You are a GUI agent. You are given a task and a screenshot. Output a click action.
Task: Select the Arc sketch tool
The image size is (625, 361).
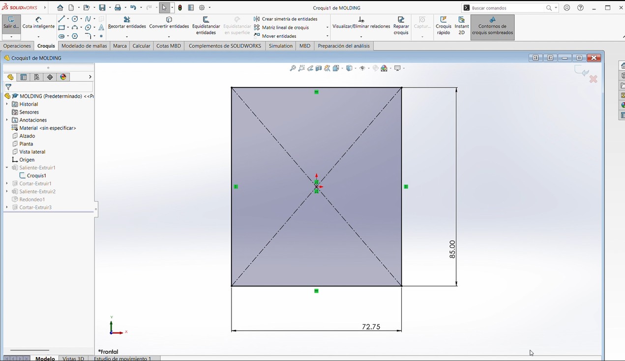(75, 28)
